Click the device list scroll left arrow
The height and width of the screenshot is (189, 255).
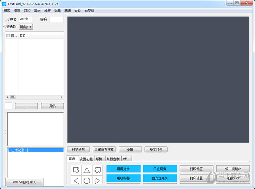click(x=7, y=97)
